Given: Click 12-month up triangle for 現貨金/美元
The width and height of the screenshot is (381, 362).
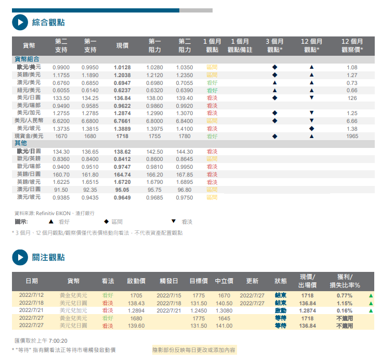Looking at the screenshot, I should [311, 136].
